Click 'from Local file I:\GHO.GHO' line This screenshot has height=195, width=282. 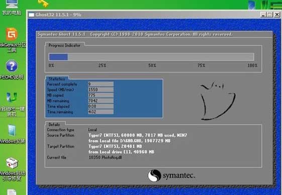tap(129, 141)
